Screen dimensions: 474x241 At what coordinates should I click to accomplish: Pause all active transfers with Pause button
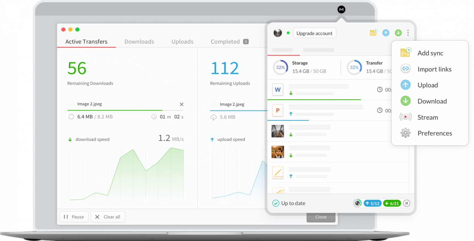74,217
